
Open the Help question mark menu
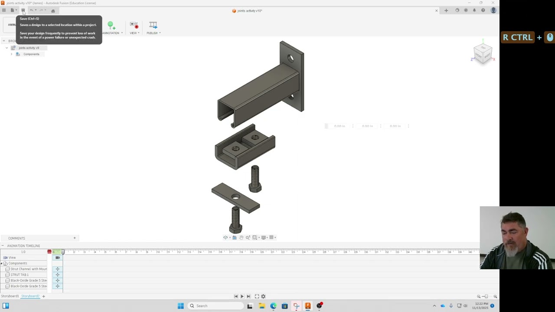click(x=483, y=10)
